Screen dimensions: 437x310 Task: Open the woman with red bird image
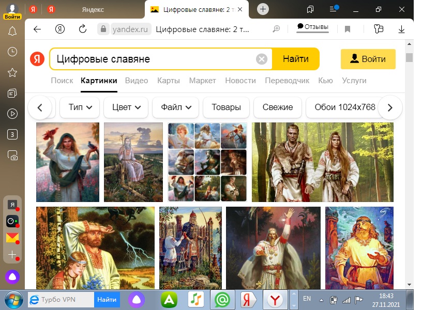tap(68, 162)
